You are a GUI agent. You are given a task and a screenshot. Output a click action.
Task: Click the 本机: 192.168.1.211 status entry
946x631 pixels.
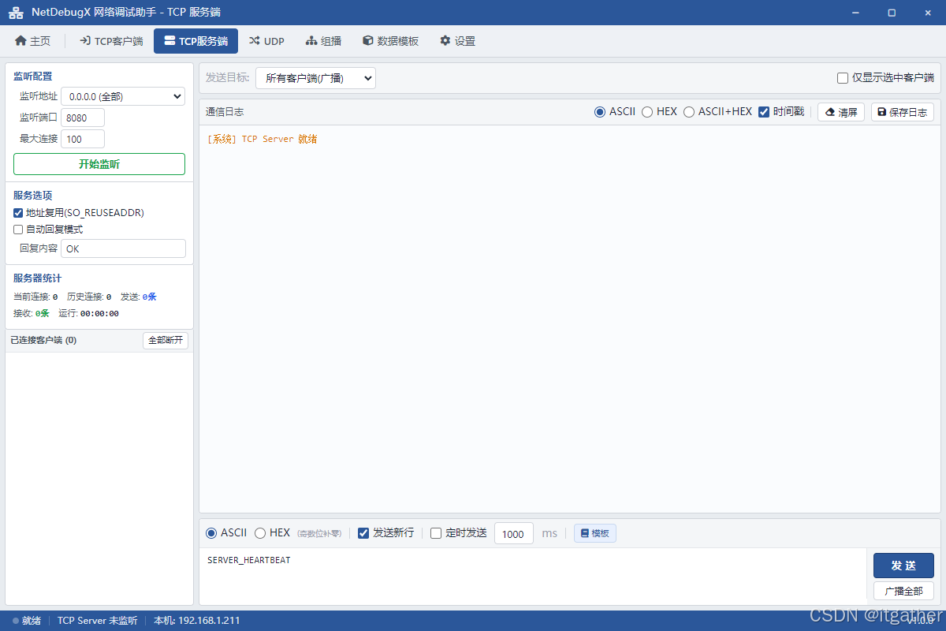click(196, 621)
